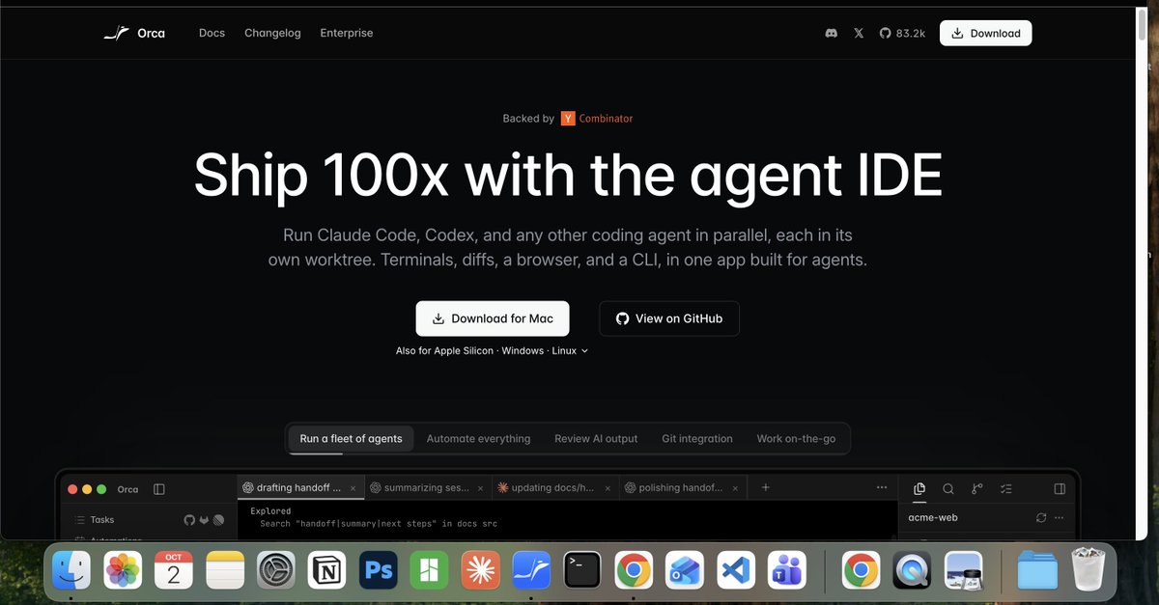Open the source control branch icon
The width and height of the screenshot is (1159, 605).
pyautogui.click(x=977, y=489)
